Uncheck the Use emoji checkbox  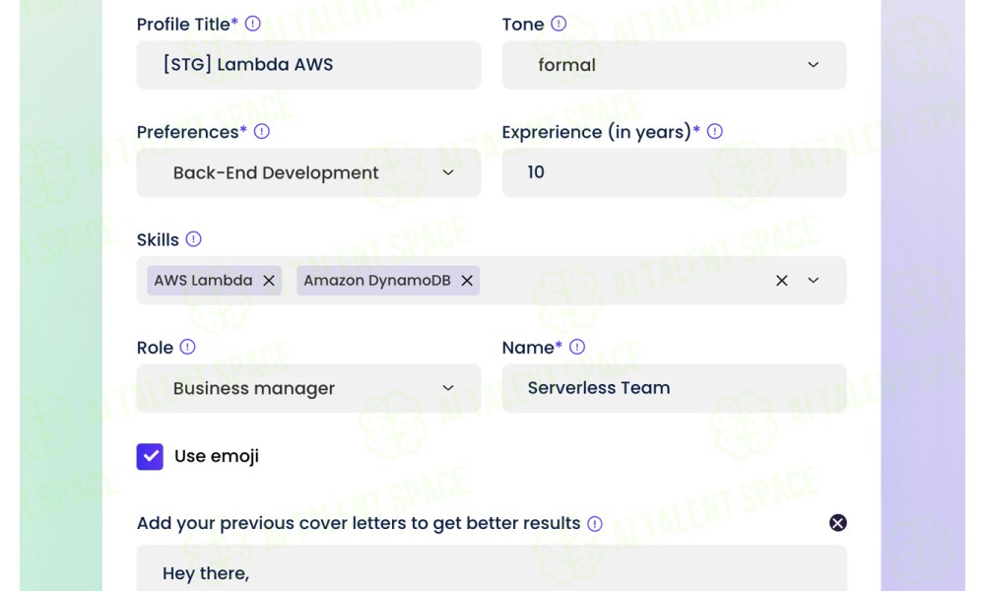point(150,457)
